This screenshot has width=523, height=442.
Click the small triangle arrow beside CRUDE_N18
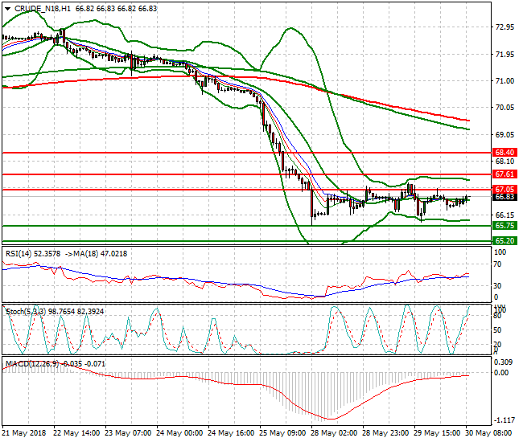(x=7, y=6)
